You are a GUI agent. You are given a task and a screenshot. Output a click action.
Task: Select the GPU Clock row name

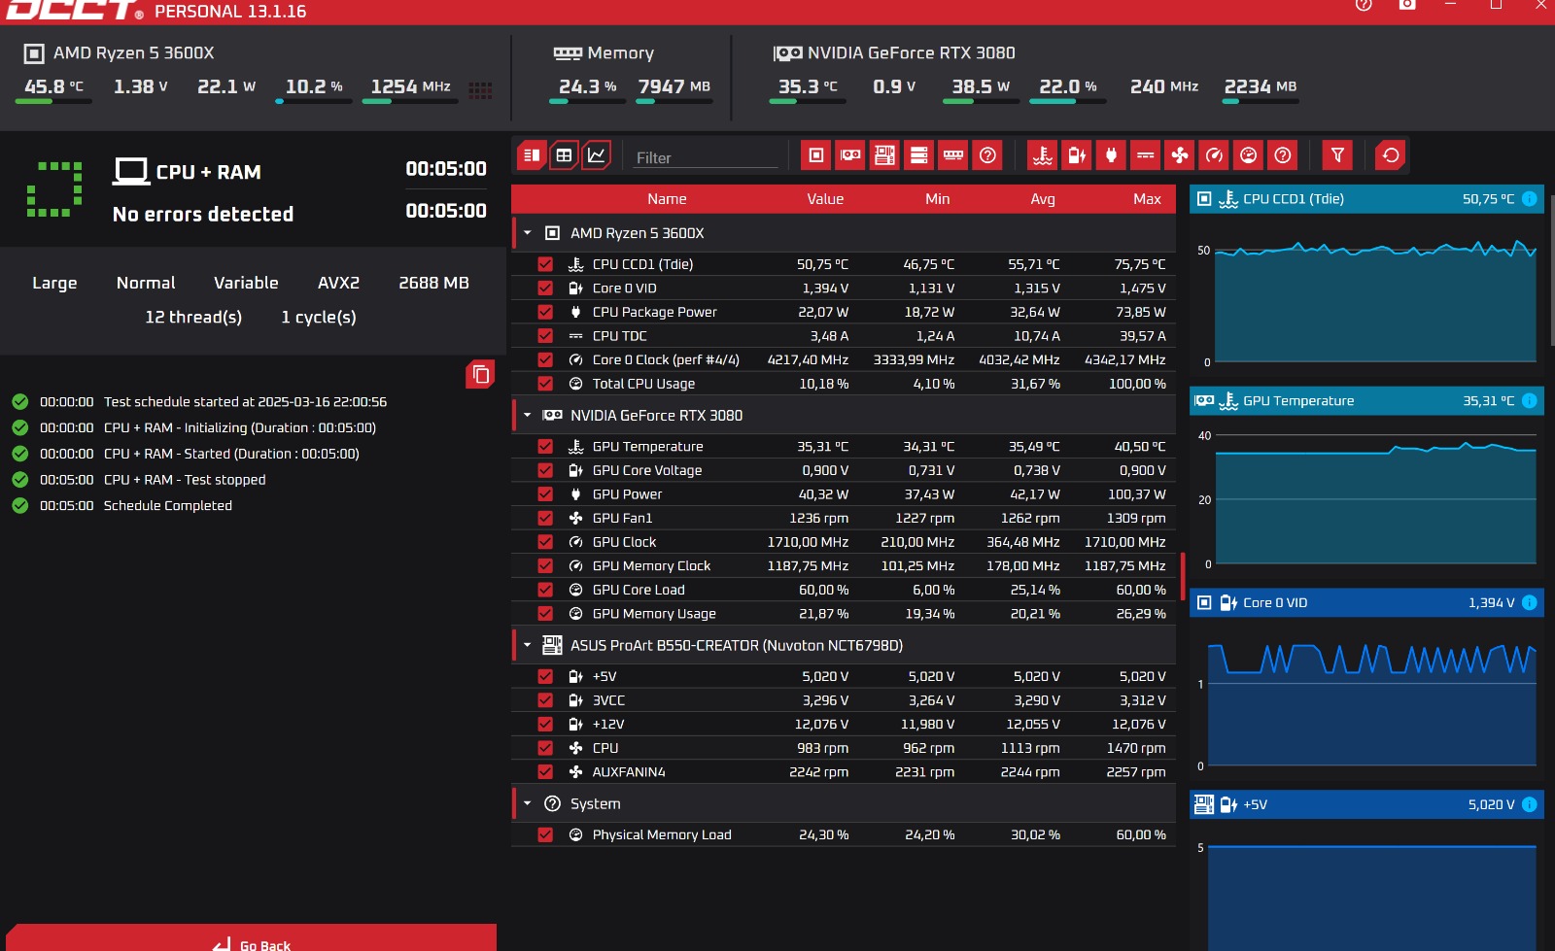[624, 542]
